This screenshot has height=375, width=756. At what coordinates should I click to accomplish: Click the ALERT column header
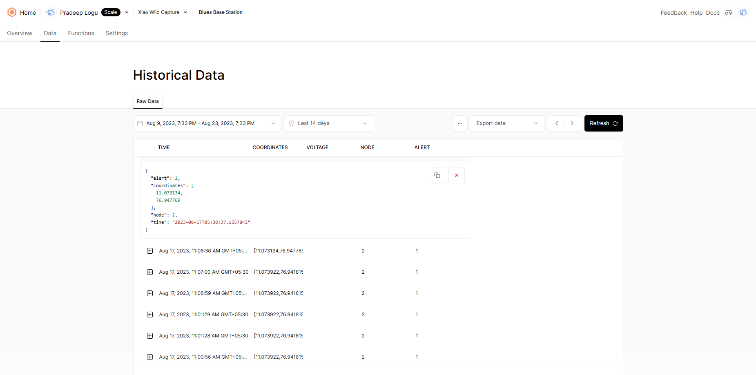pyautogui.click(x=422, y=147)
